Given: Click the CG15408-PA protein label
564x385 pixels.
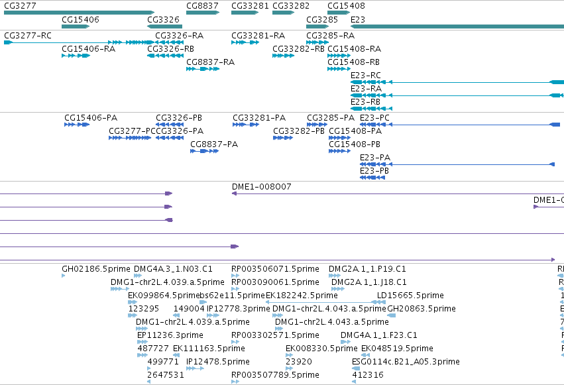Looking at the screenshot, I should (355, 131).
